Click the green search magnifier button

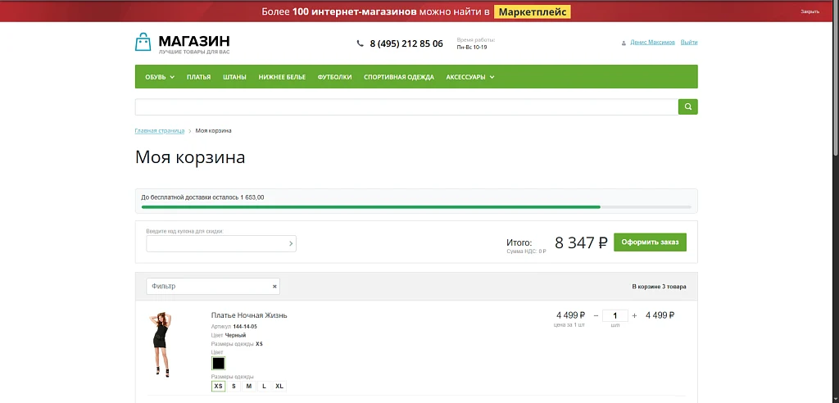pos(687,106)
